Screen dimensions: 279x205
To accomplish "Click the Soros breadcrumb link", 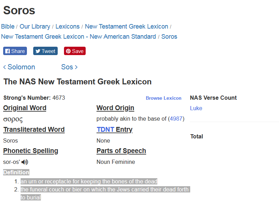I will tap(169, 37).
